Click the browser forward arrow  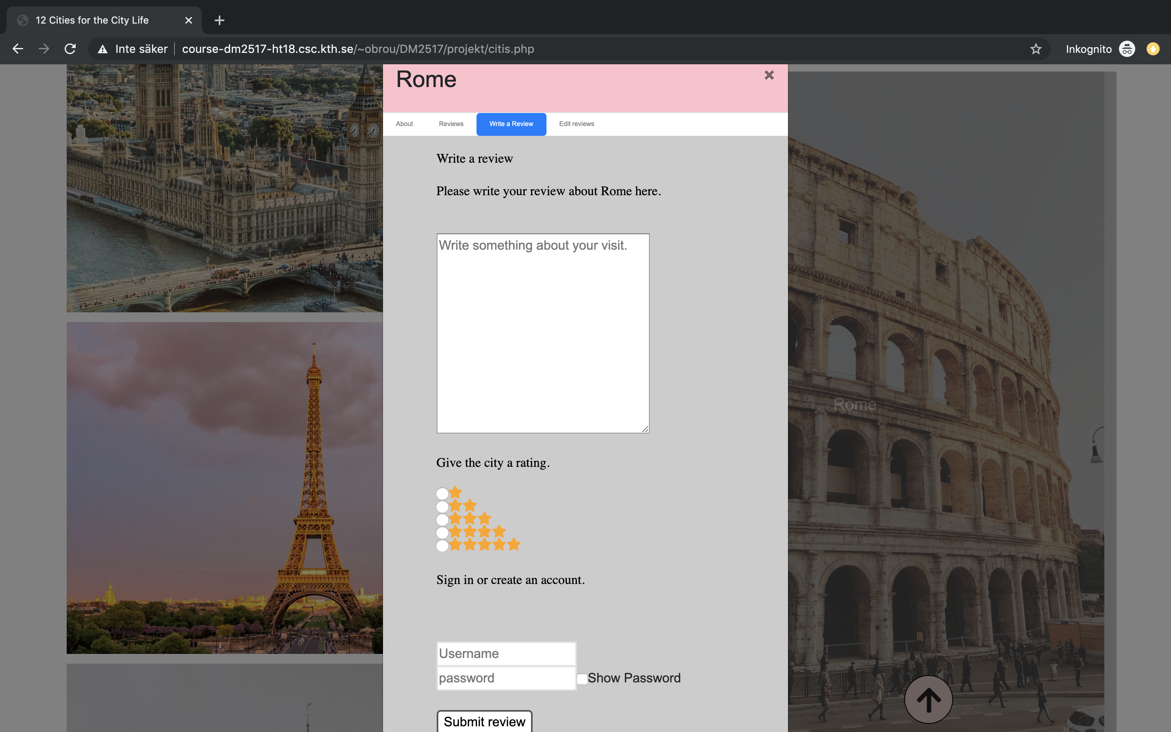[44, 49]
